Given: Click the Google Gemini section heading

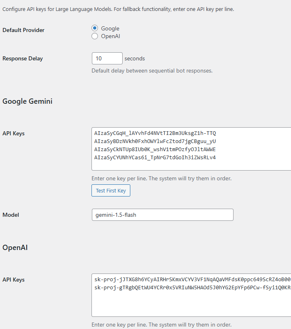Looking at the screenshot, I should point(27,101).
